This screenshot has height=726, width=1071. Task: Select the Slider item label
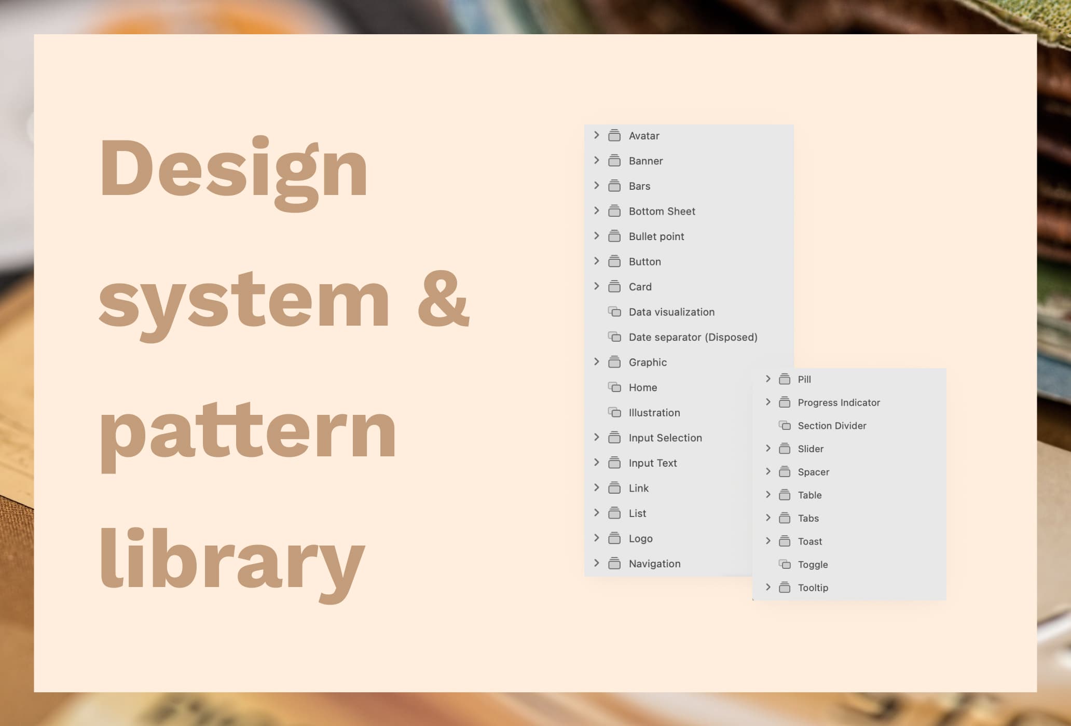click(x=811, y=449)
